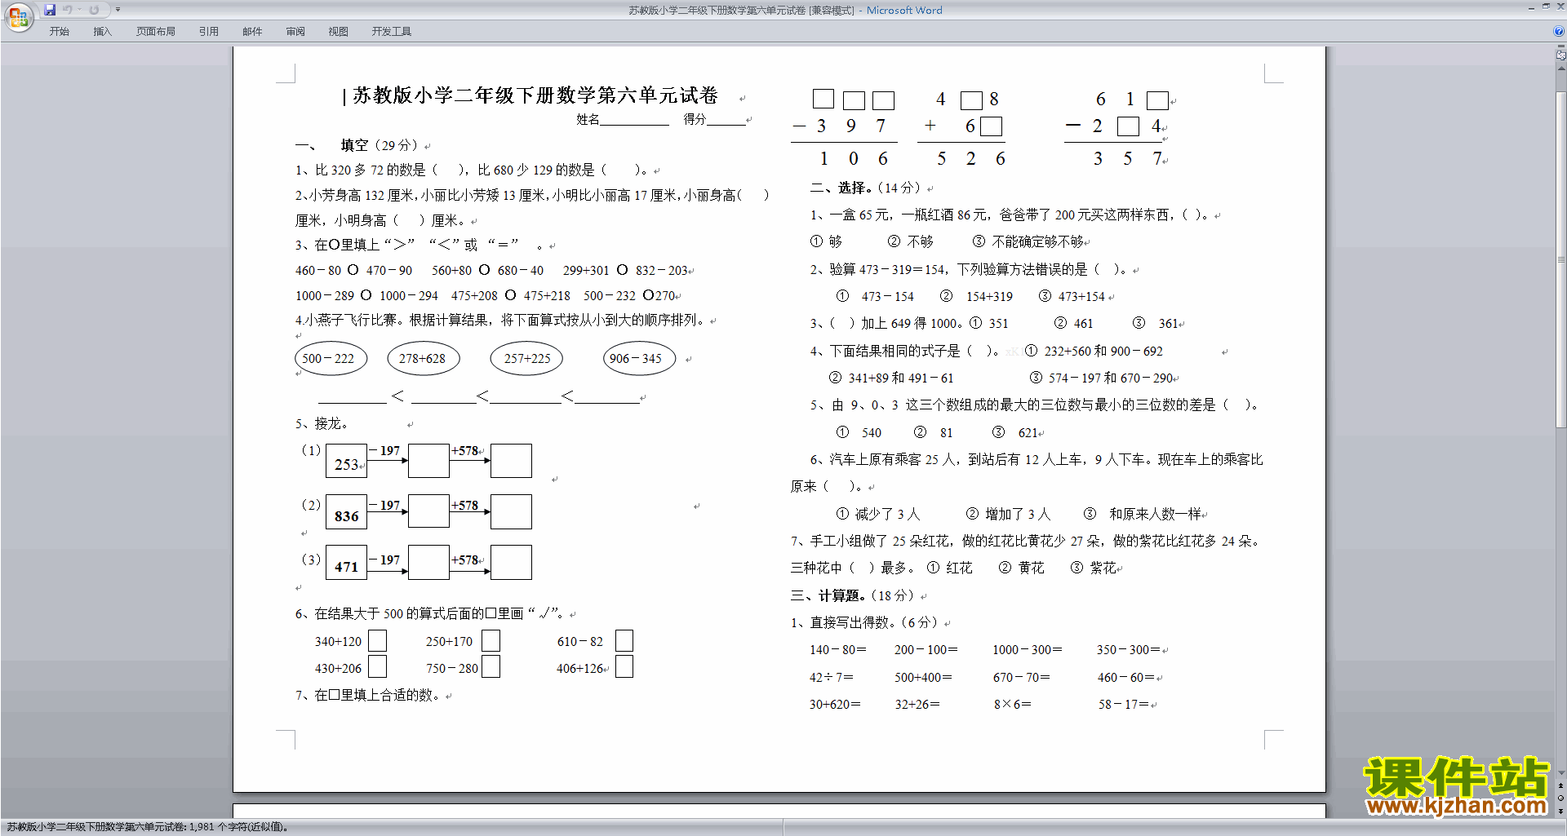Image resolution: width=1567 pixels, height=836 pixels.
Task: Open the 开发工具 tab
Action: click(391, 32)
